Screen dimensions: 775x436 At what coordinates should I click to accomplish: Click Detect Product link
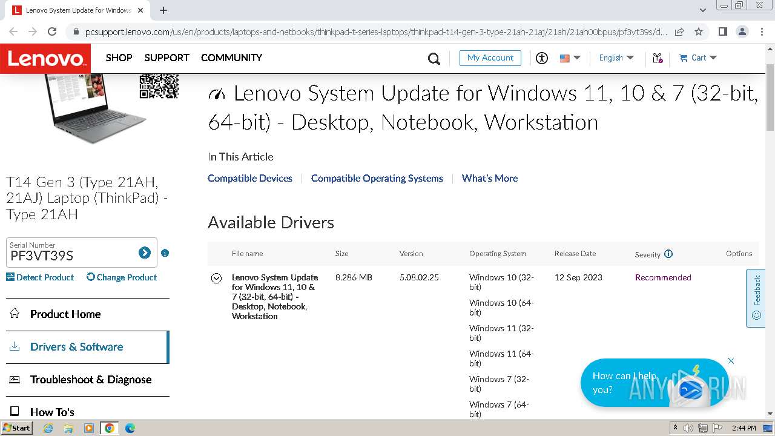(x=40, y=277)
